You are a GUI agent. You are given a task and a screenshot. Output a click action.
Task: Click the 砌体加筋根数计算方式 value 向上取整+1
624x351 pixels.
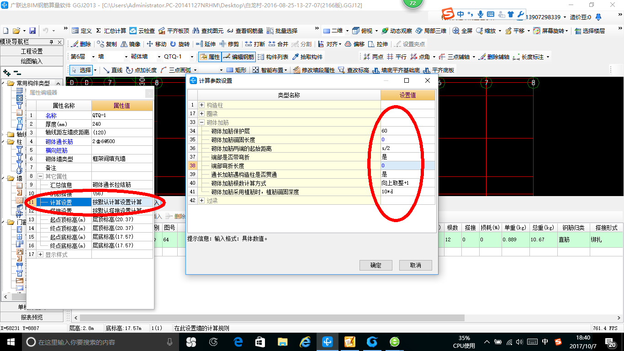click(407, 183)
